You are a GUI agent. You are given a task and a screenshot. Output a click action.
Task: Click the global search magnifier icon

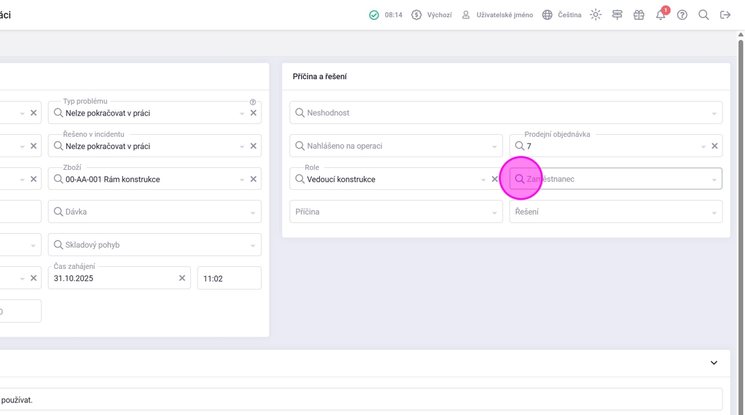703,15
